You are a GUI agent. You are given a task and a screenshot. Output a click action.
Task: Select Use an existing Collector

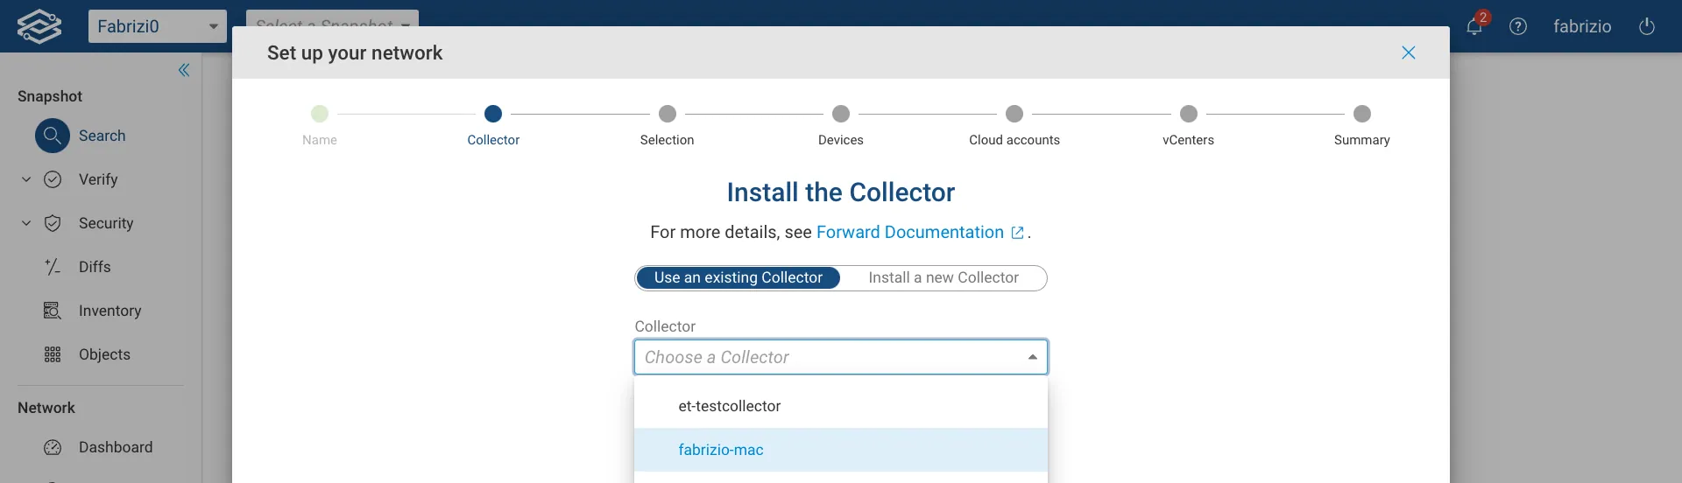(739, 277)
